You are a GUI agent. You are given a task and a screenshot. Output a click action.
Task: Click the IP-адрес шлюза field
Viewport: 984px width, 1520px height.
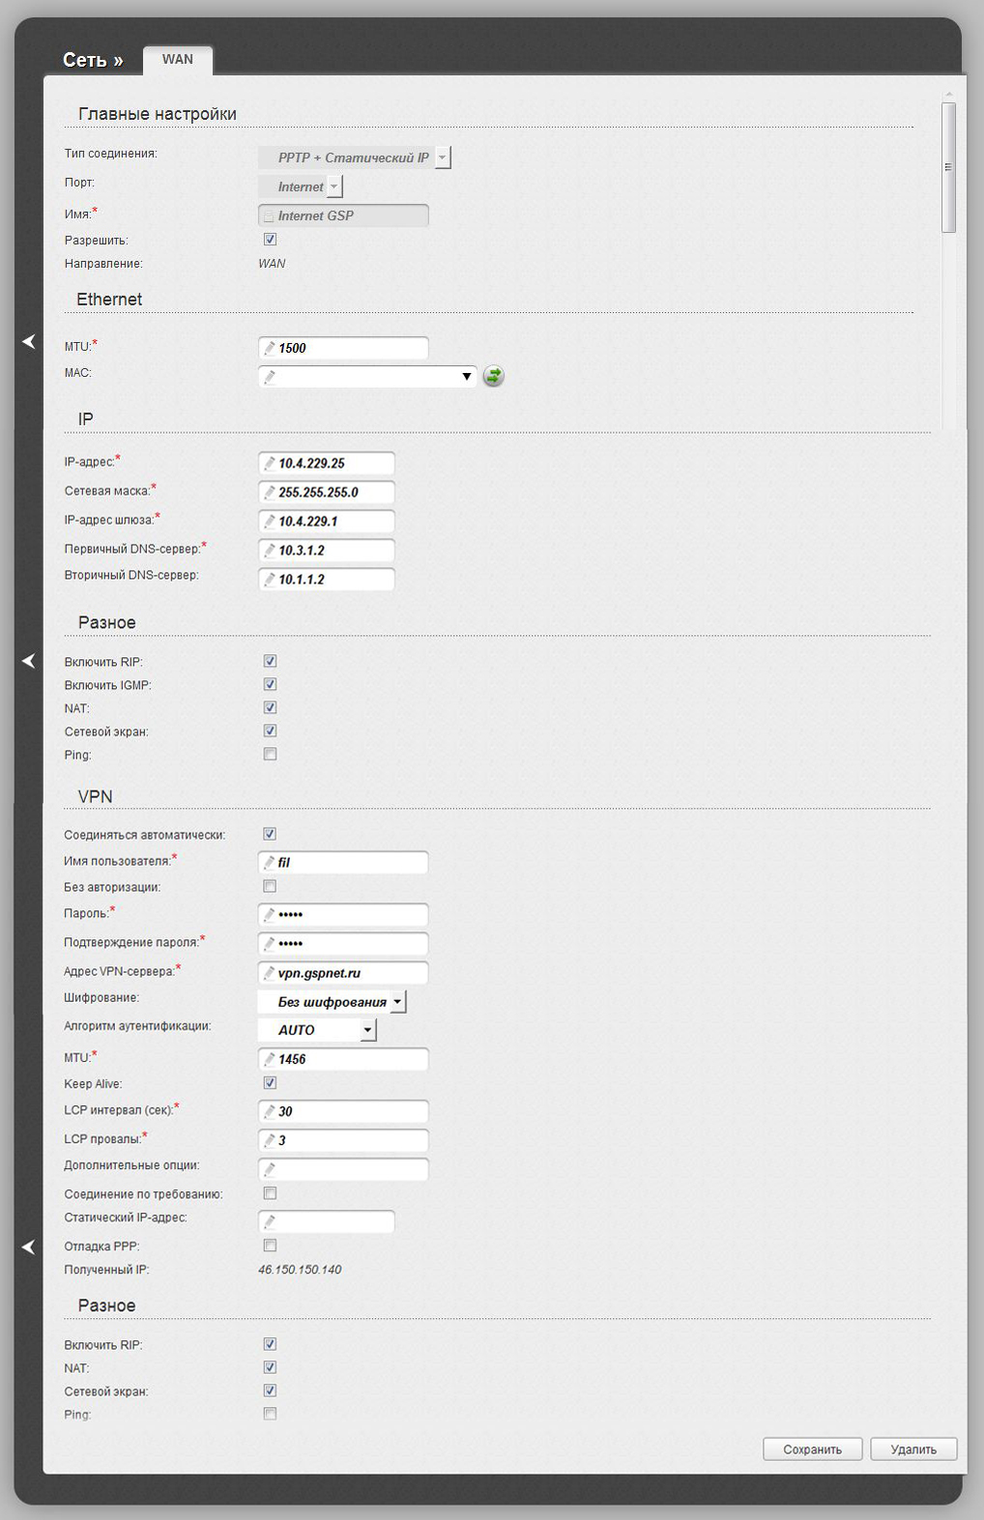327,522
